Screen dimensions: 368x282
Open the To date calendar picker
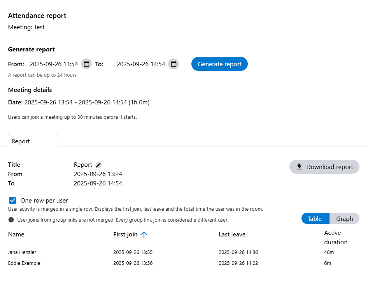(x=173, y=64)
